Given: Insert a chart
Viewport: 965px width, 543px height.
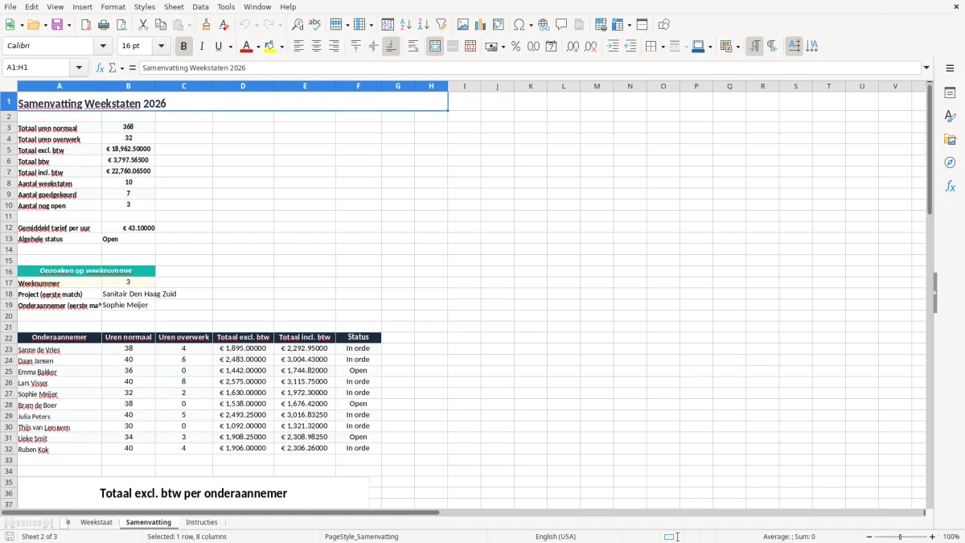Looking at the screenshot, I should 481,25.
